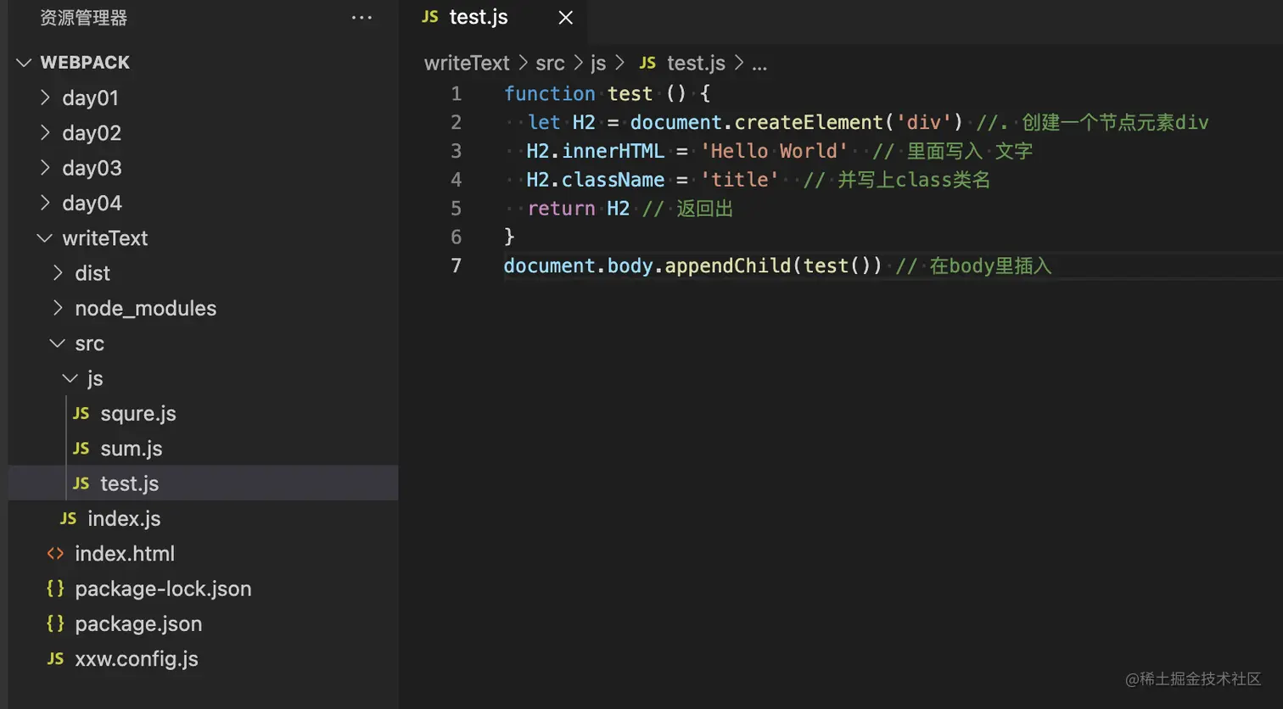This screenshot has width=1283, height=709.
Task: Click the js breadcrumb segment
Action: point(598,63)
